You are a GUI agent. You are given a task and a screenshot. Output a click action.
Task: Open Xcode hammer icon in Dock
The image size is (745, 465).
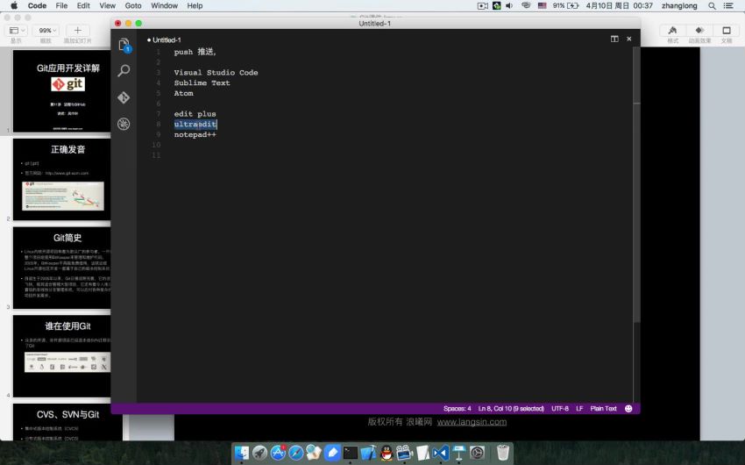(x=368, y=453)
